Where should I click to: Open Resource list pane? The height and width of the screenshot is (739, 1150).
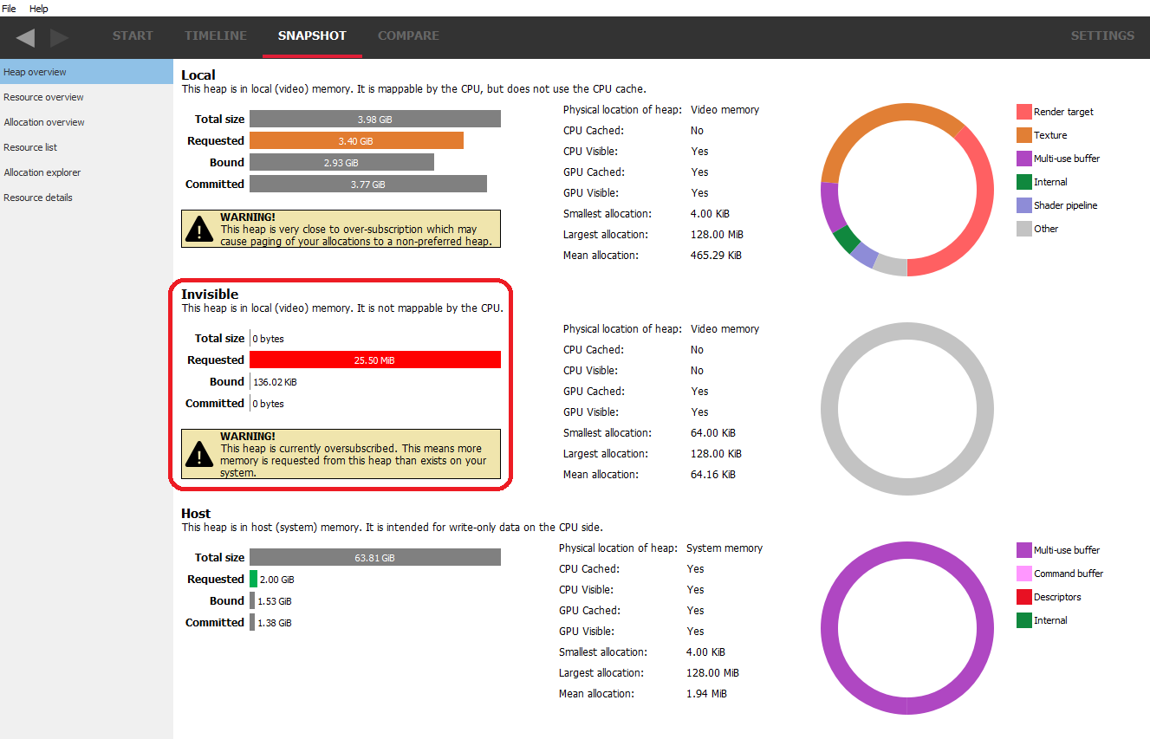coord(30,147)
